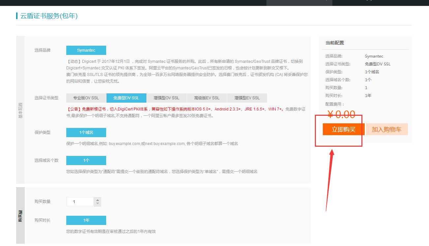Select the Symantec brand option
The height and width of the screenshot is (246, 429).
point(86,50)
